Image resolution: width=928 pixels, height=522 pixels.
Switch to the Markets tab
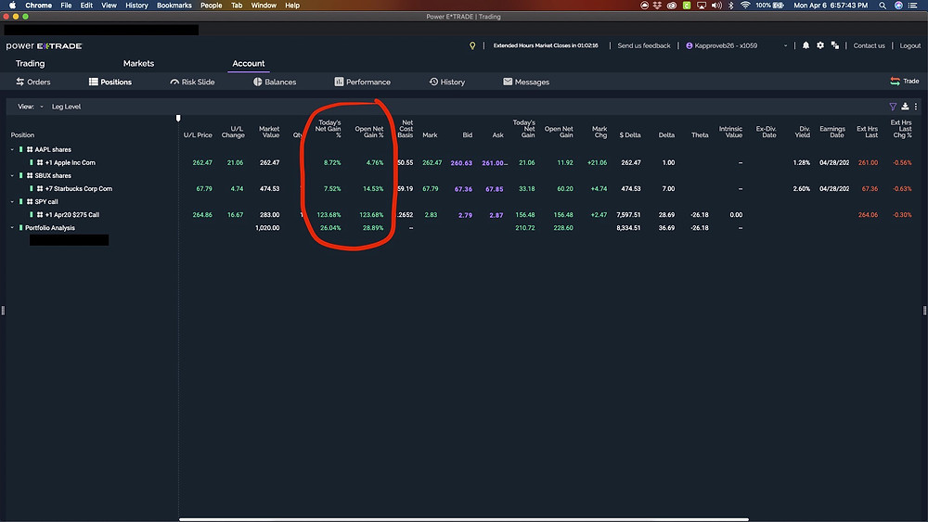coord(138,63)
